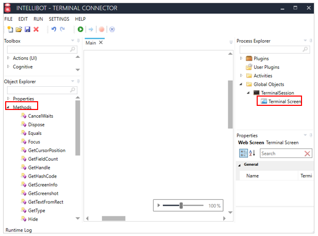Screen dimensions: 318x236
Task: Select the GetScreenshot method
Action: click(43, 193)
